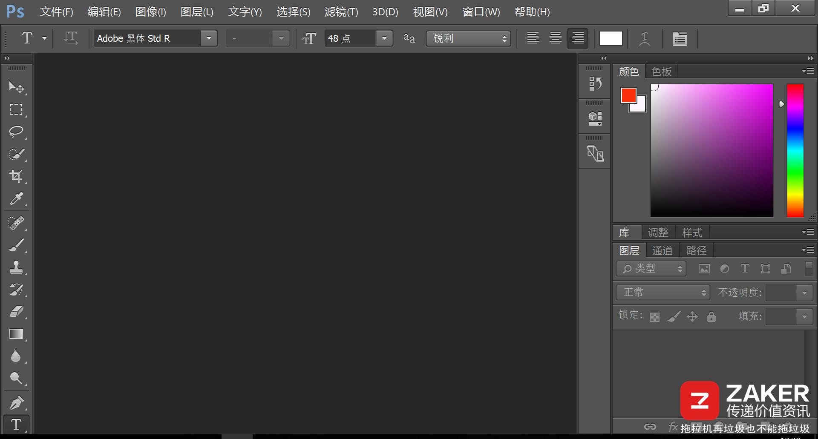Align text right
This screenshot has width=818, height=439.
click(x=578, y=38)
